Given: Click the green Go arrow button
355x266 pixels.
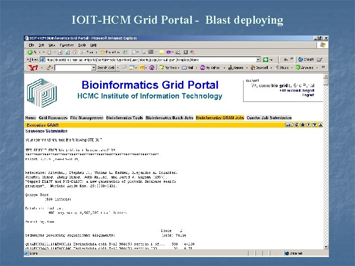Looking at the screenshot, I should coord(265,60).
